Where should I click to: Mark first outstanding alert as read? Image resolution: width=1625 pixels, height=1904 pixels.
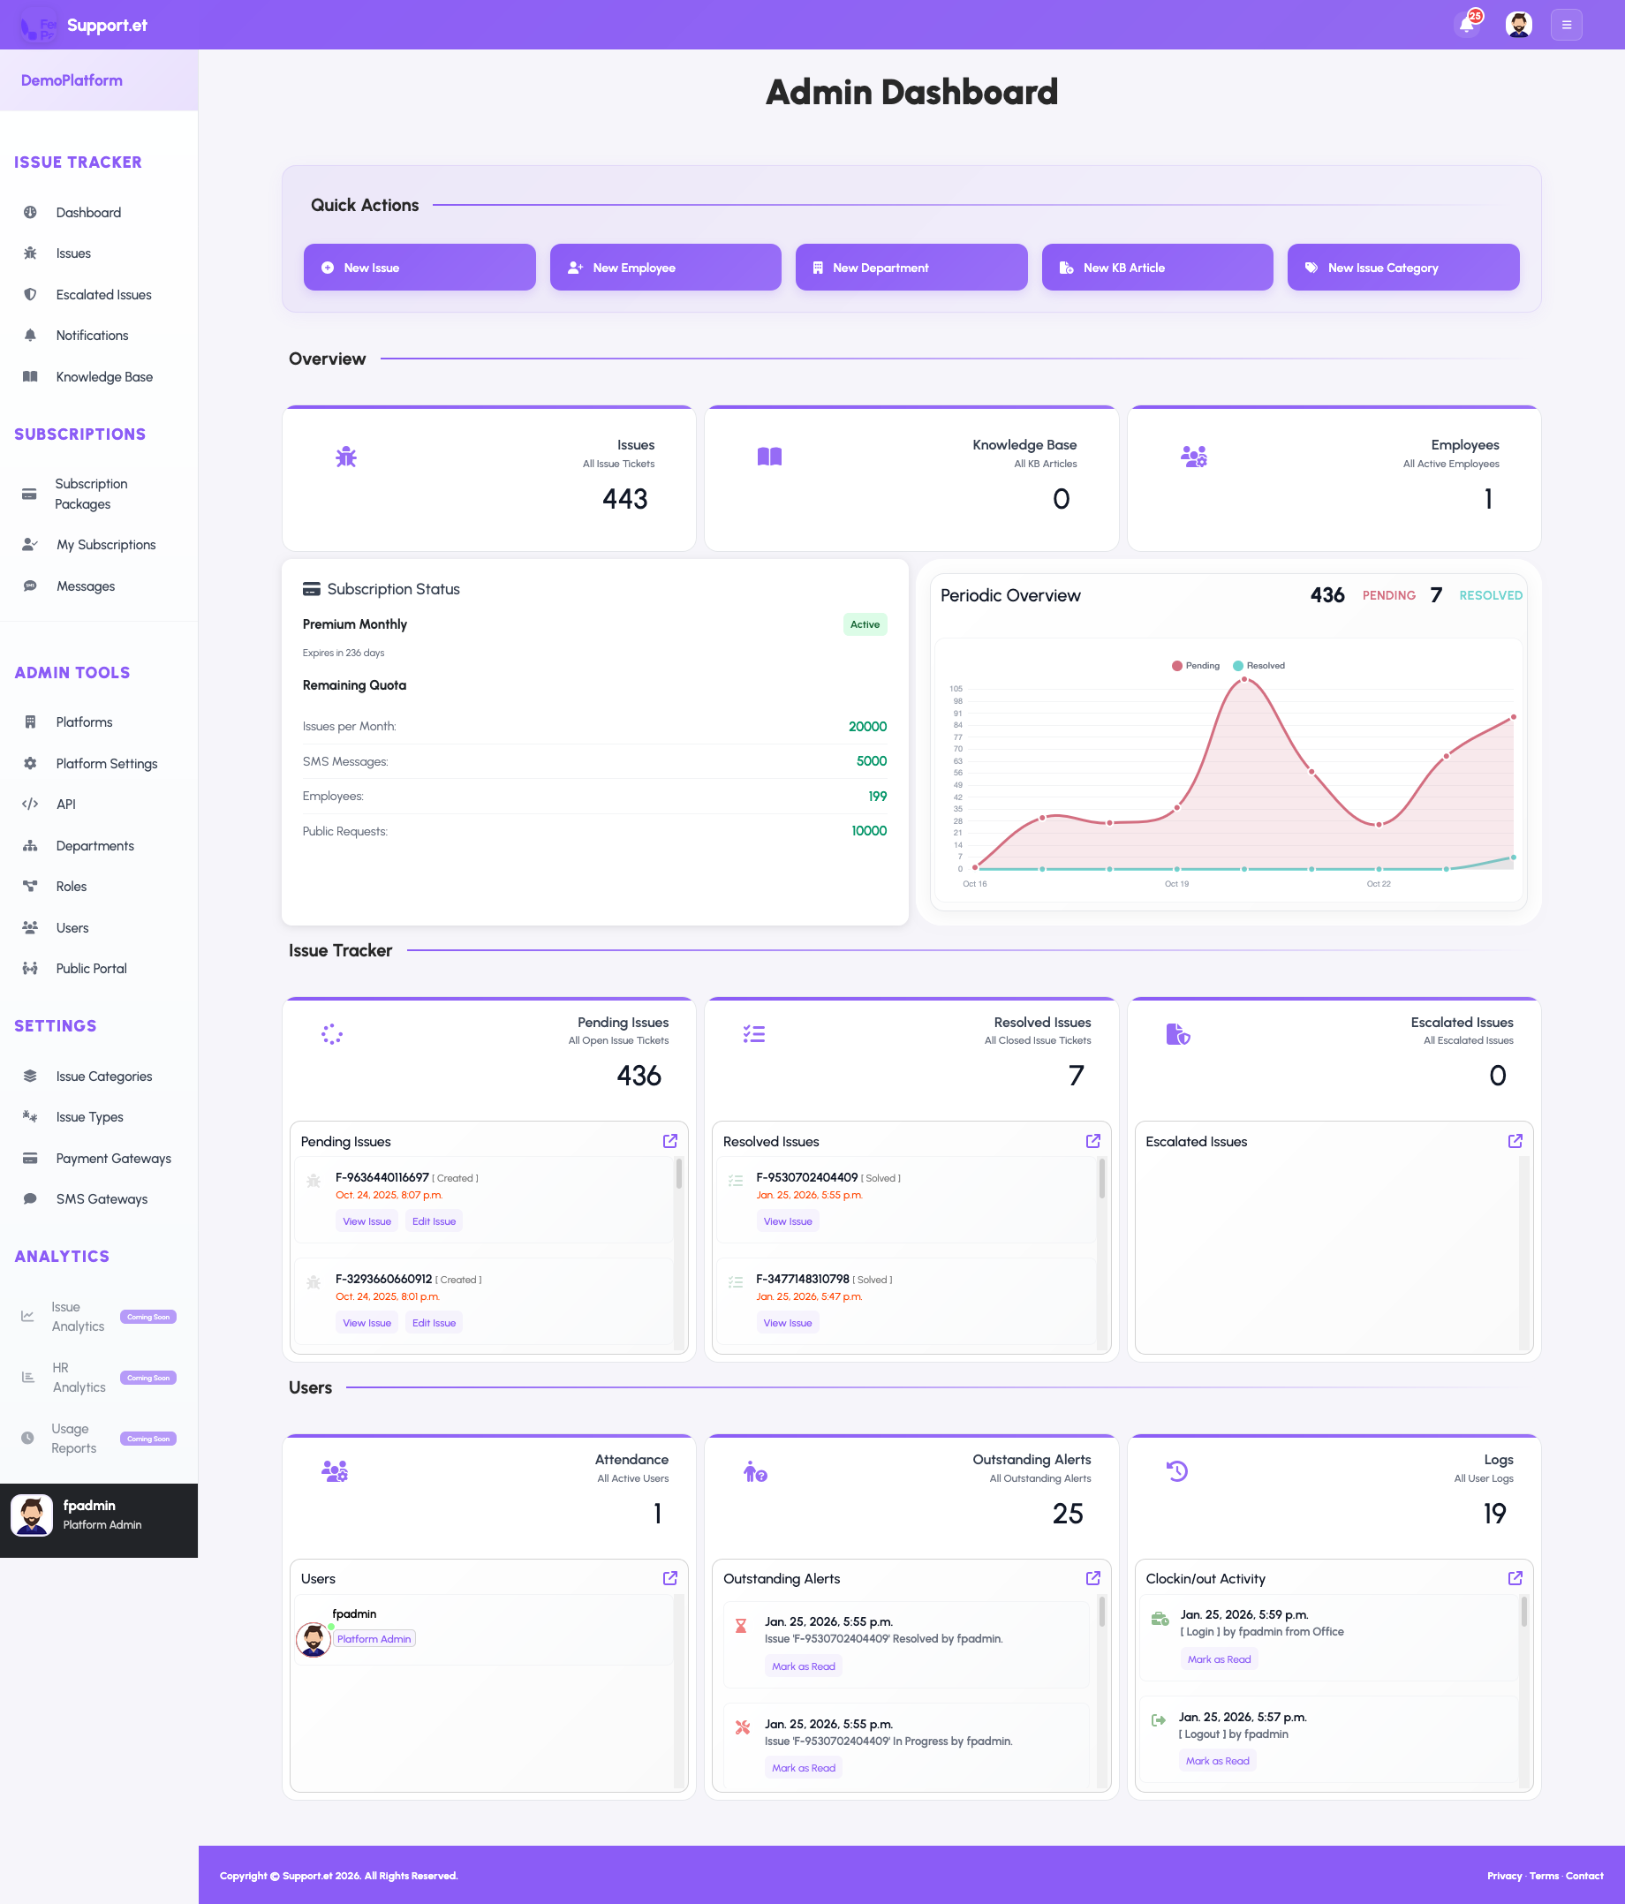tap(804, 1666)
